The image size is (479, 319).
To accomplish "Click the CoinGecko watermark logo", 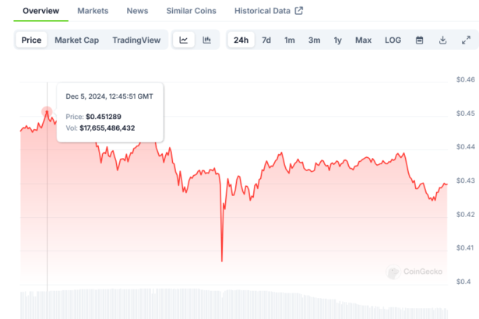I will (417, 272).
